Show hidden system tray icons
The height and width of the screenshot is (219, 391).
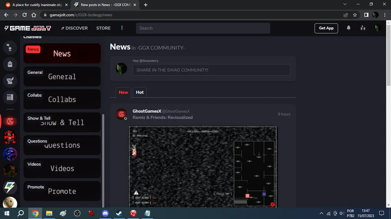(321, 213)
